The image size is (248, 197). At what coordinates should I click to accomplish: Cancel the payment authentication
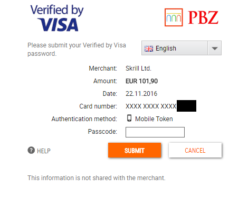[x=195, y=150]
